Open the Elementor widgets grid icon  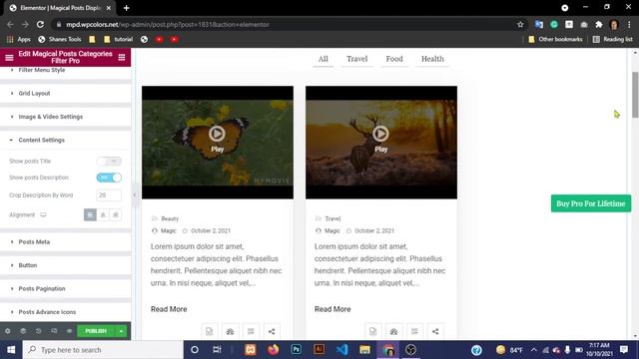(x=122, y=58)
